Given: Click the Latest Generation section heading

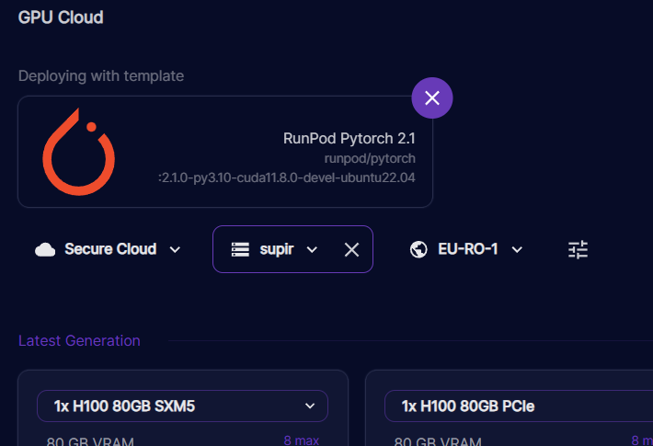Looking at the screenshot, I should (79, 340).
